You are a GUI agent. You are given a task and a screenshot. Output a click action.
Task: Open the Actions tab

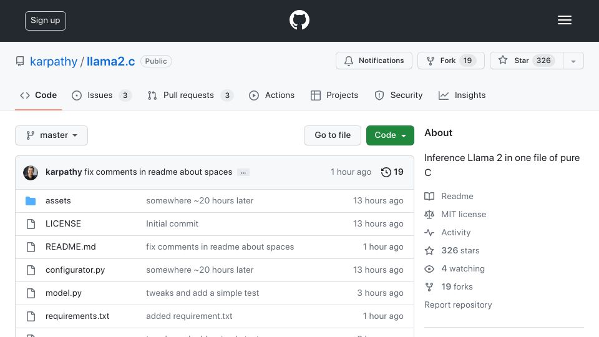[x=271, y=95]
